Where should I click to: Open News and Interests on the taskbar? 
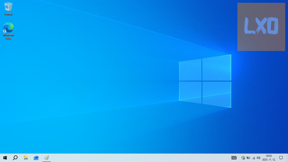(x=234, y=158)
